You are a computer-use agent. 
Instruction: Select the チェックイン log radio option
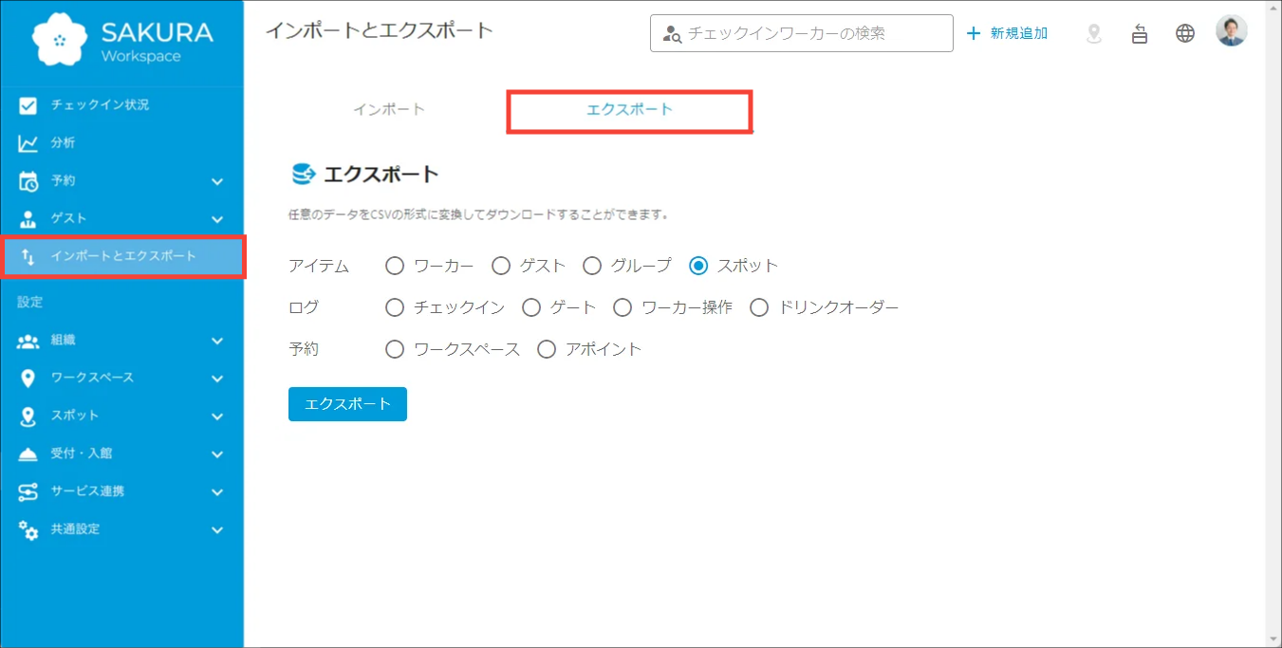[x=395, y=307]
